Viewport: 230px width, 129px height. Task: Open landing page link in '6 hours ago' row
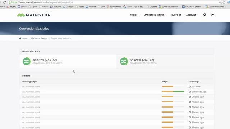(x=31, y=97)
